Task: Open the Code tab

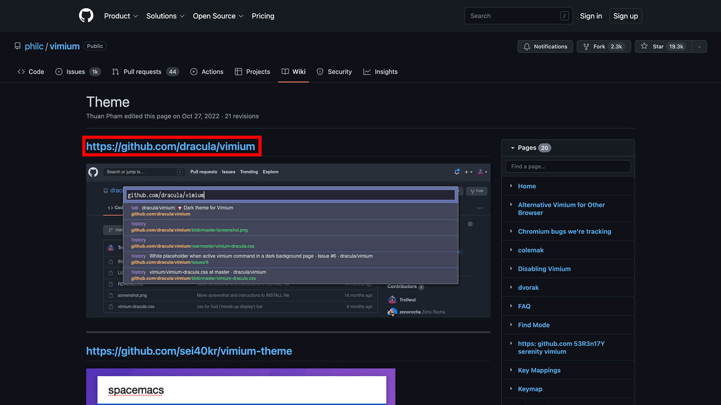Action: 31,72
